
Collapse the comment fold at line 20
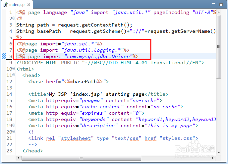click(x=14, y=132)
